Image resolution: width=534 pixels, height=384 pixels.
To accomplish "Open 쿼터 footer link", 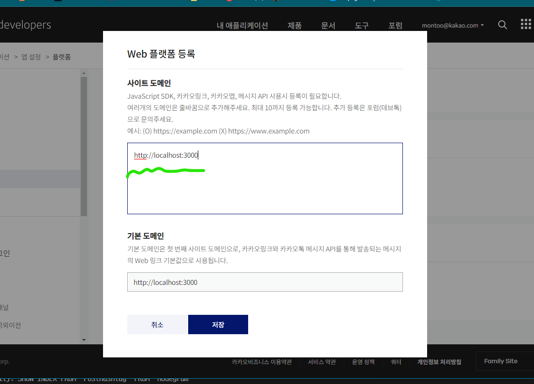I will click(396, 362).
